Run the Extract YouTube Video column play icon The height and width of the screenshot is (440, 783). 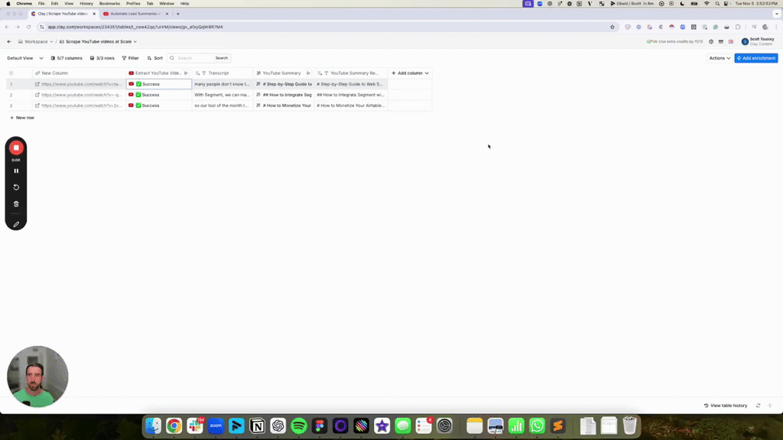(x=186, y=73)
